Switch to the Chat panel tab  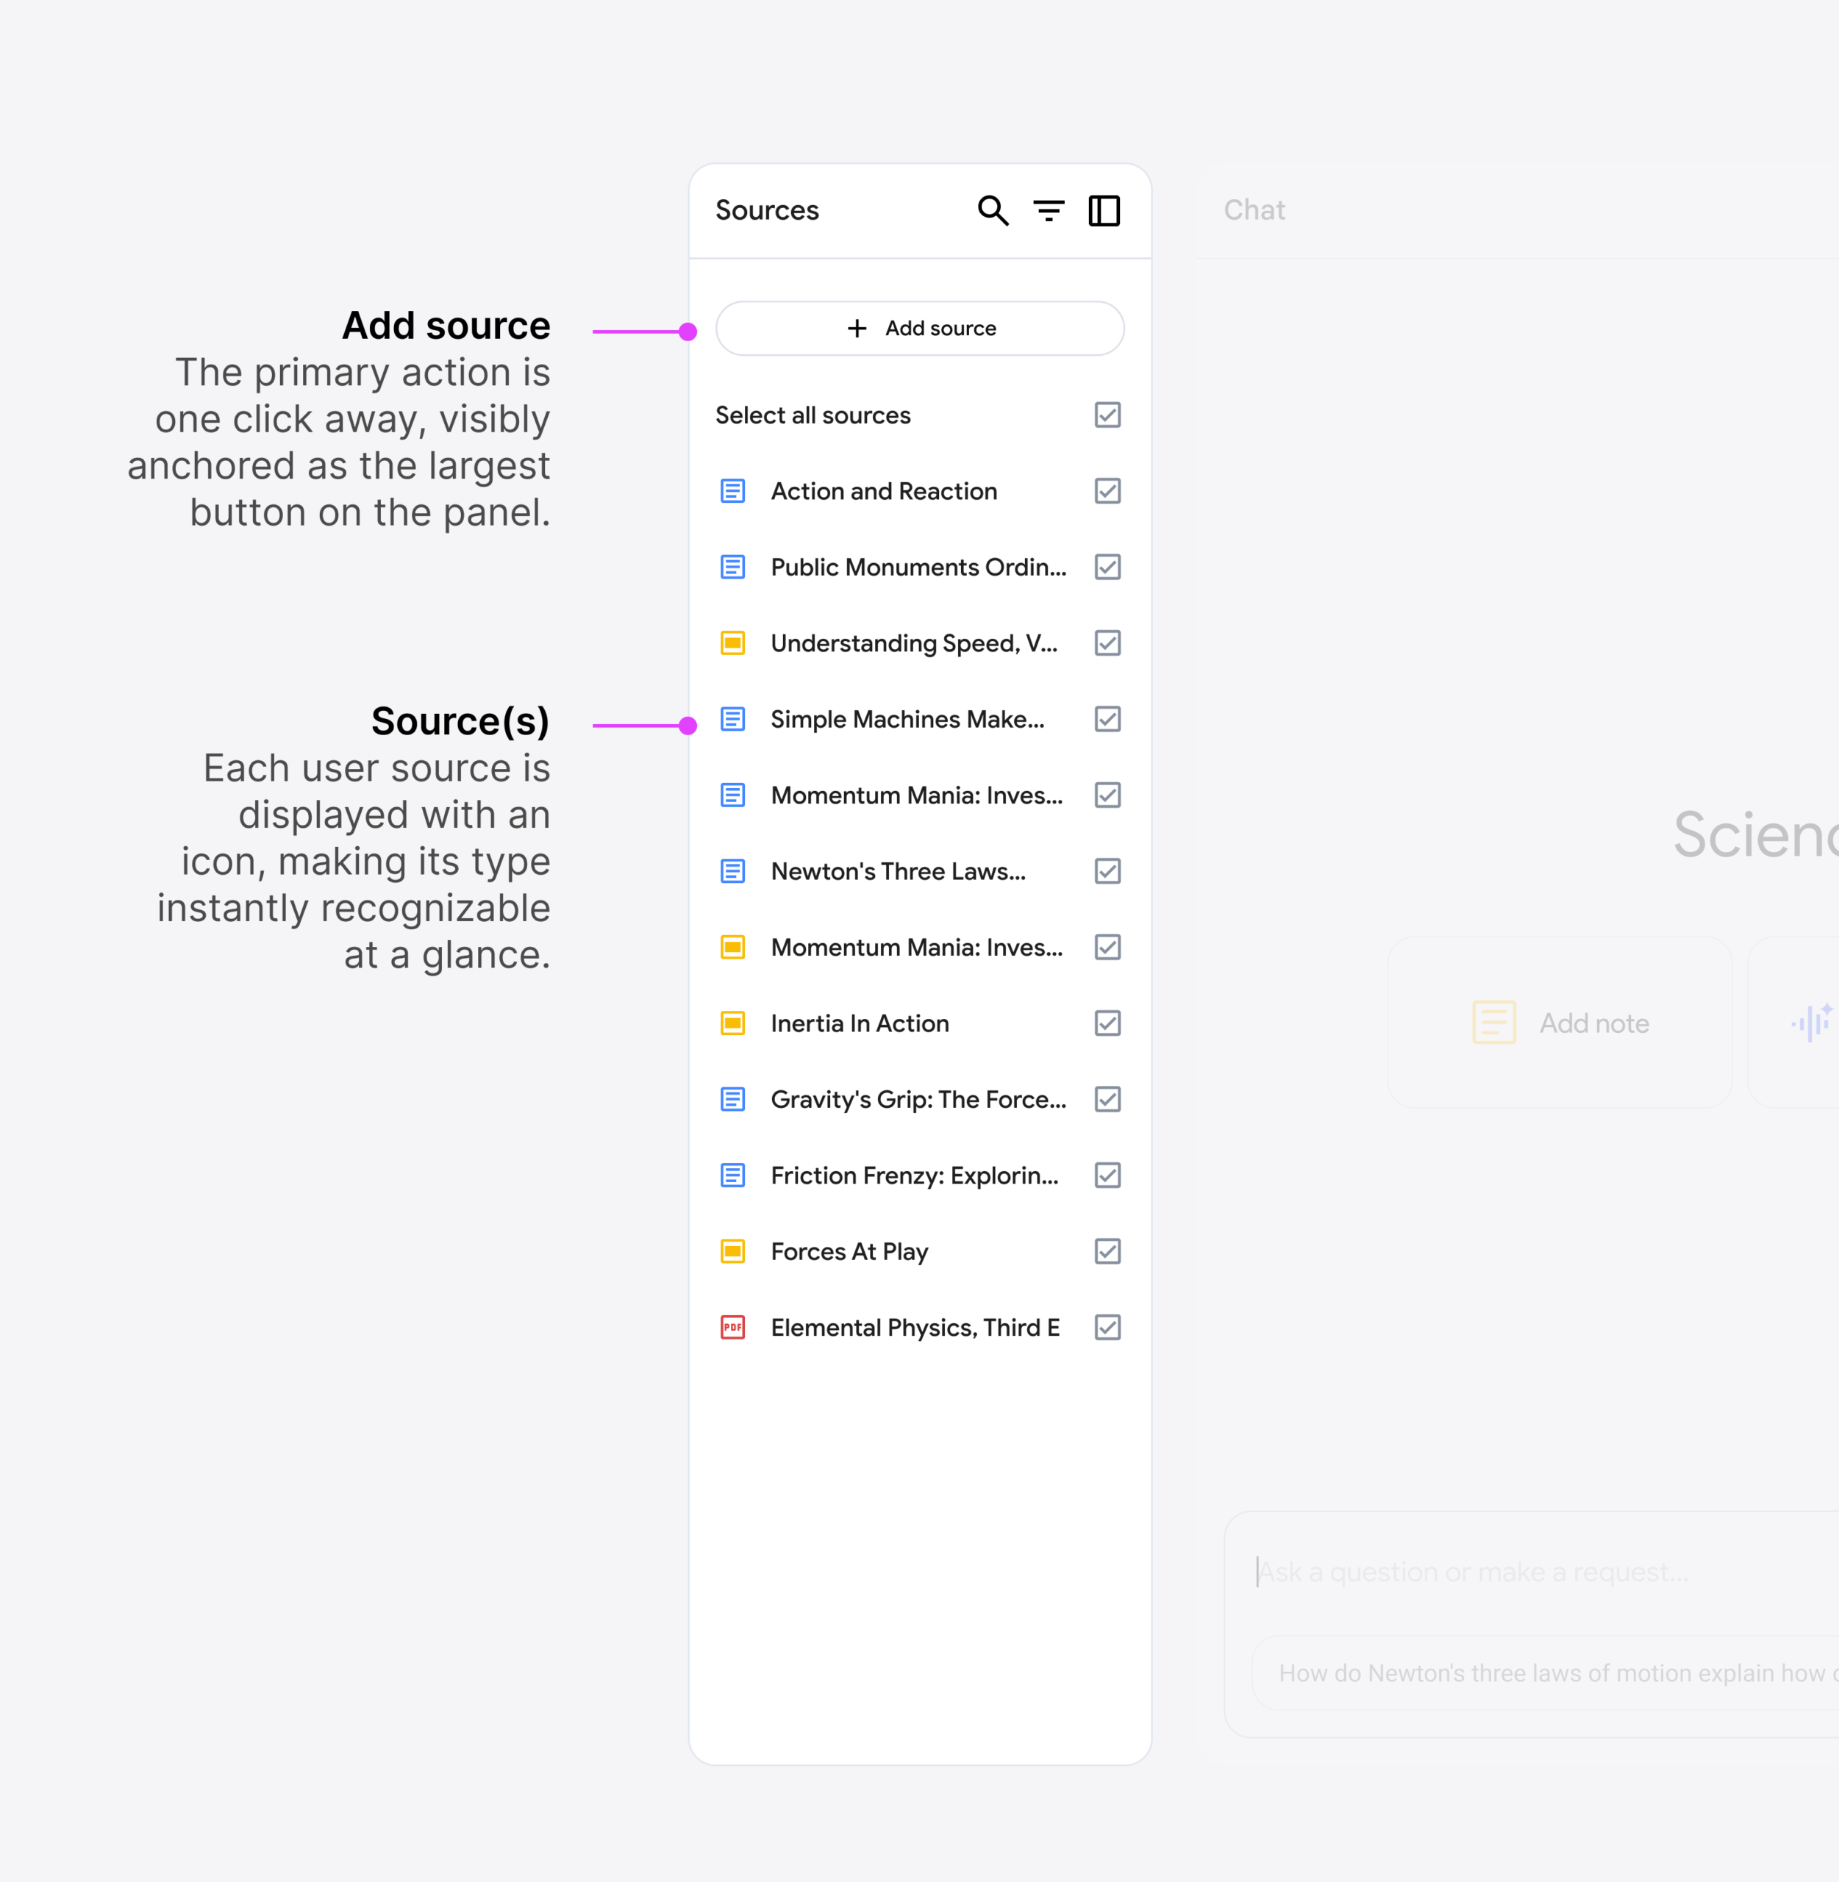coord(1254,210)
